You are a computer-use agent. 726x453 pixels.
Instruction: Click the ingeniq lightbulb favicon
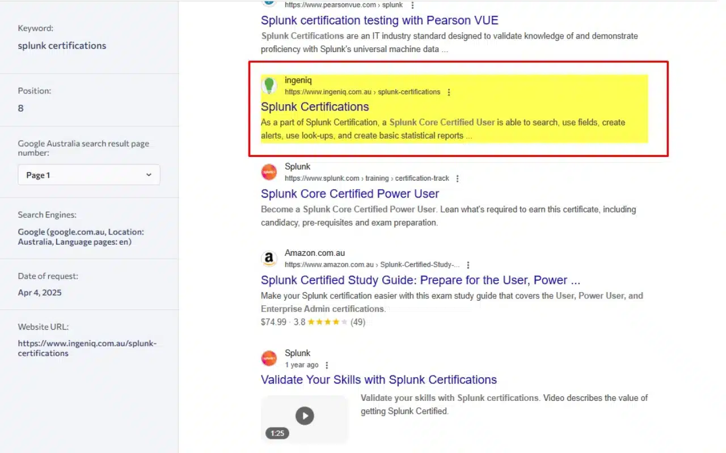269,86
